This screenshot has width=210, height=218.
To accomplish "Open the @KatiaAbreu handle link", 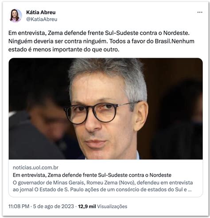I will pos(42,19).
